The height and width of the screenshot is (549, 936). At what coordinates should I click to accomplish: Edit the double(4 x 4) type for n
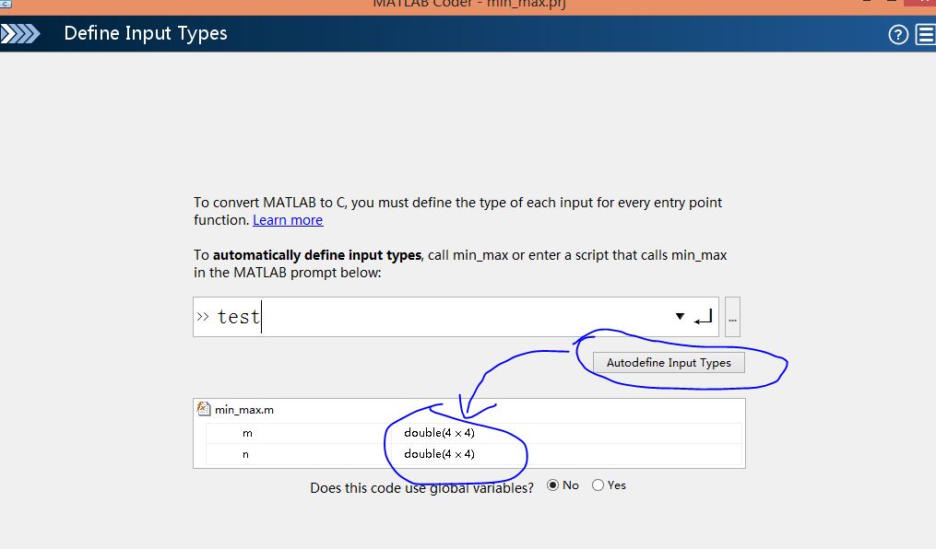(x=439, y=453)
